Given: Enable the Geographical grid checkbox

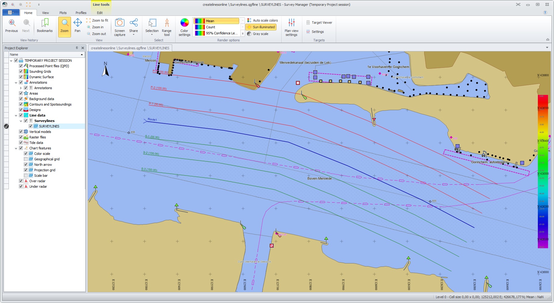Looking at the screenshot, I should 26,159.
